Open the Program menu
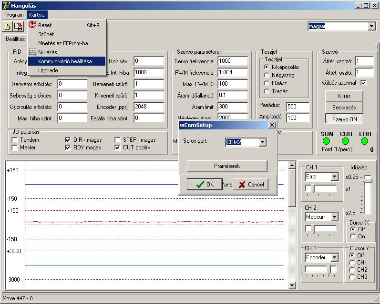This screenshot has width=380, height=304. [x=14, y=15]
